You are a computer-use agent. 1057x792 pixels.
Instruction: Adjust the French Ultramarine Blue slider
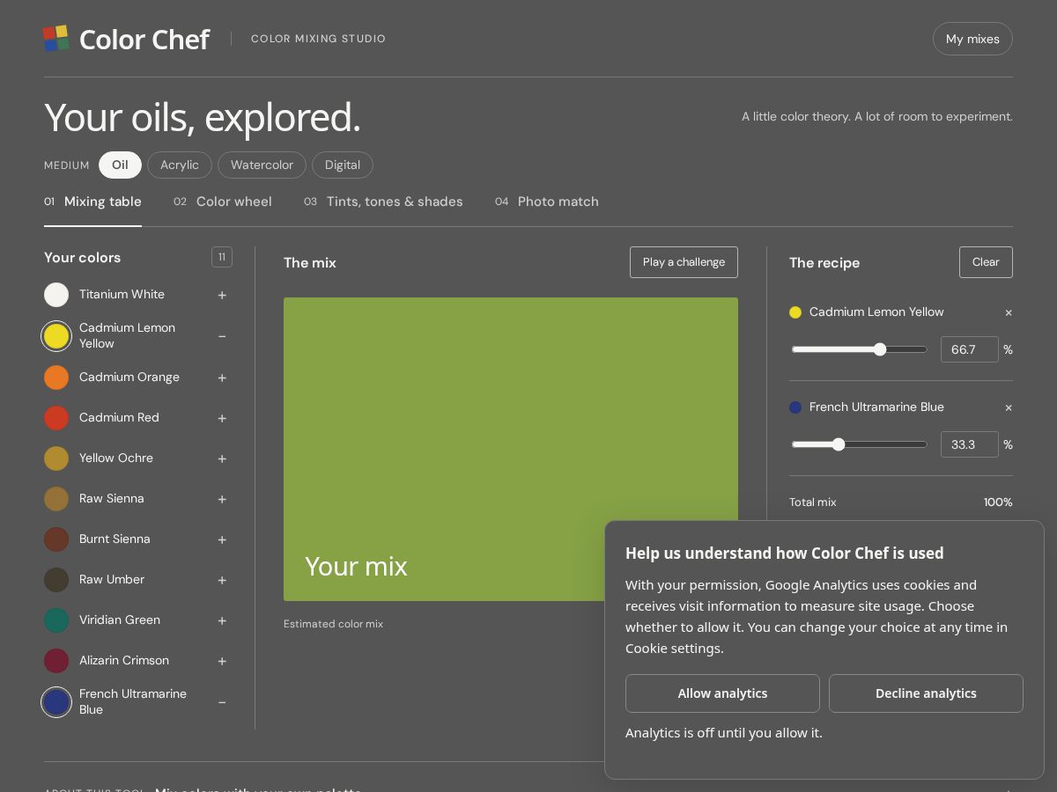point(859,444)
